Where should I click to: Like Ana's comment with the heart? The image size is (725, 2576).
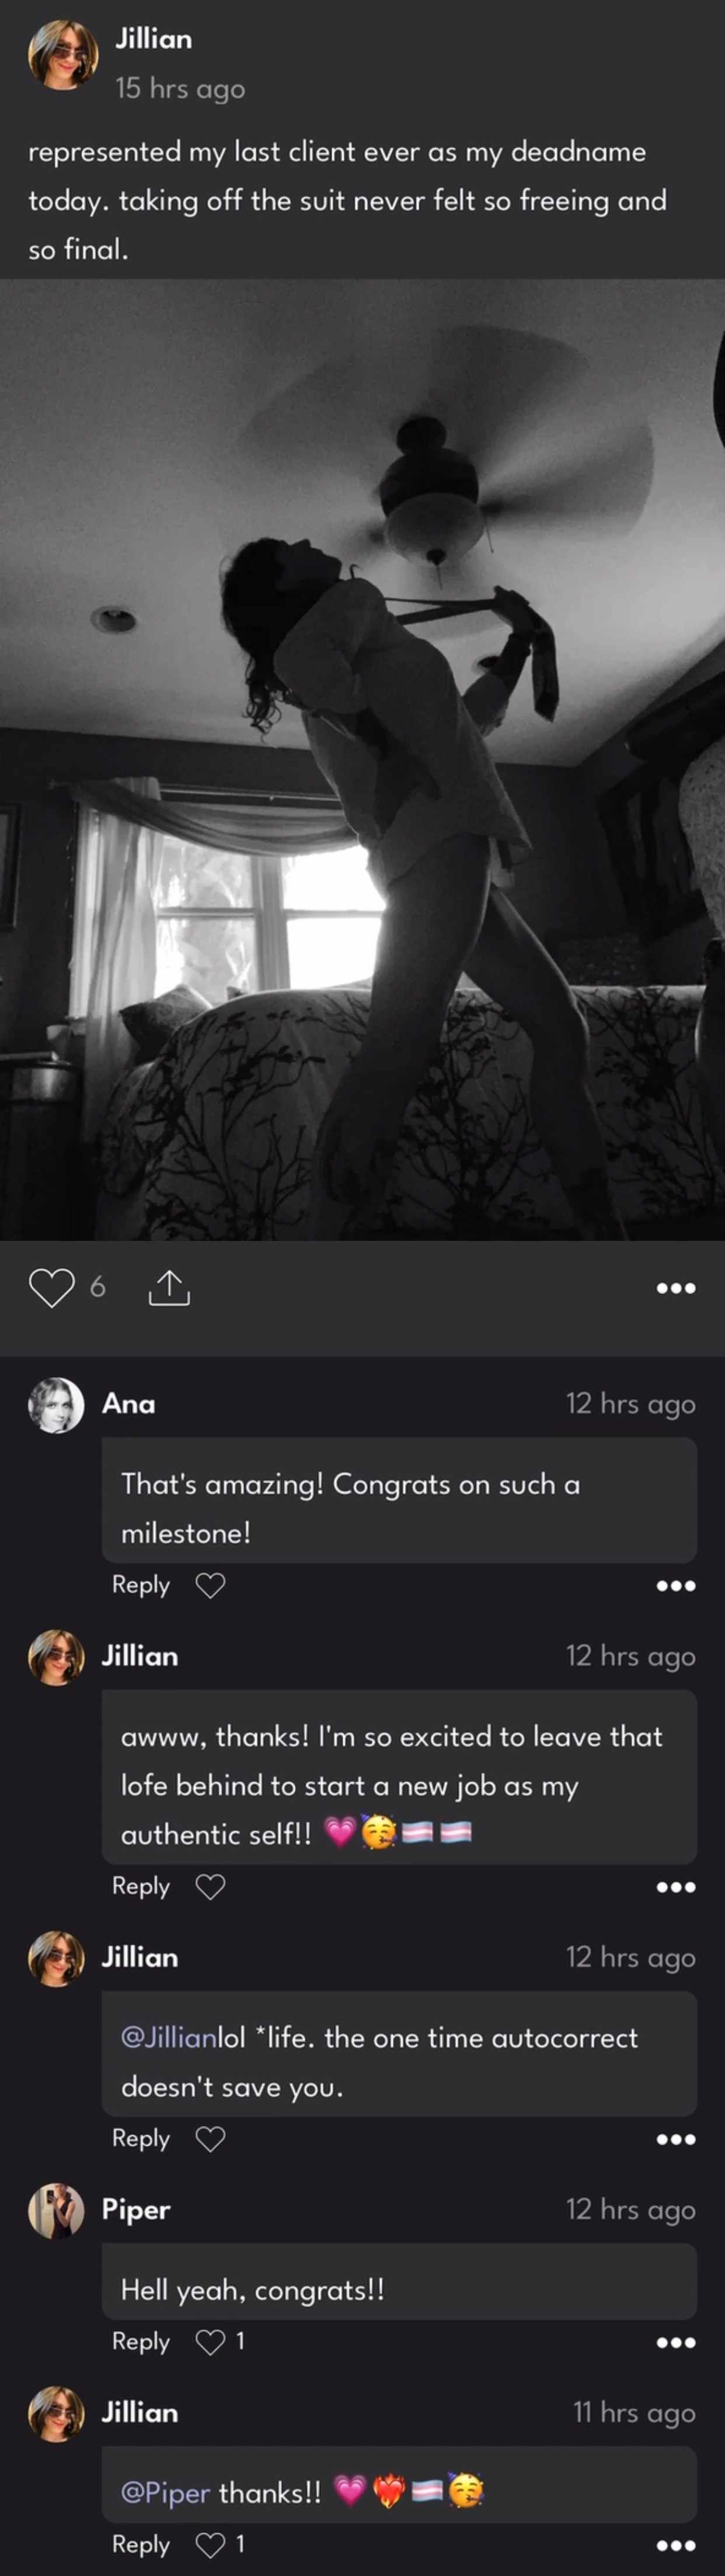[210, 1585]
